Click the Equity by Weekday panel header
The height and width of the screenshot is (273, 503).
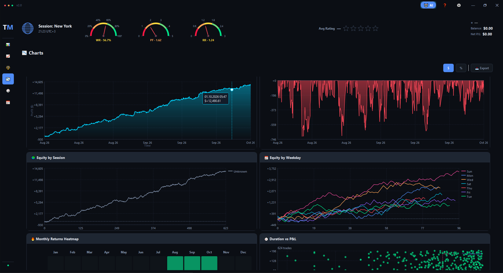pos(375,158)
